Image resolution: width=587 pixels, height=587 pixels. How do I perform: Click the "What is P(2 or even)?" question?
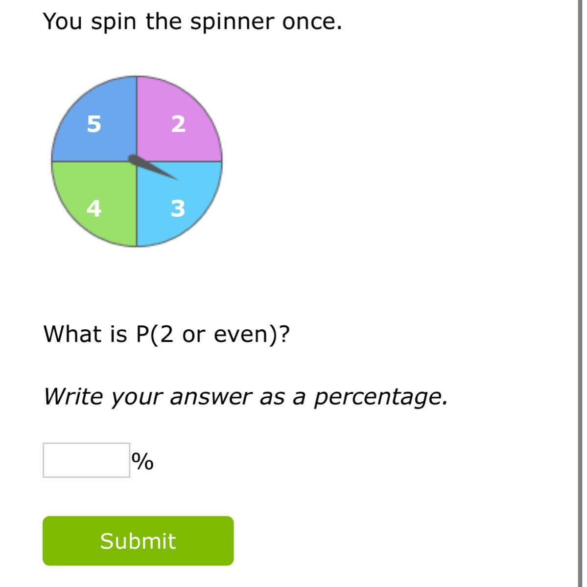coord(167,335)
